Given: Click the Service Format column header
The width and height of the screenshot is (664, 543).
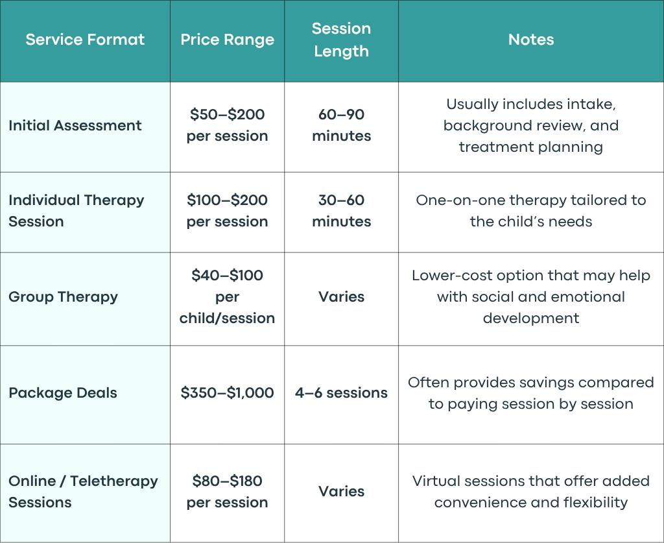Looking at the screenshot, I should 85,40.
